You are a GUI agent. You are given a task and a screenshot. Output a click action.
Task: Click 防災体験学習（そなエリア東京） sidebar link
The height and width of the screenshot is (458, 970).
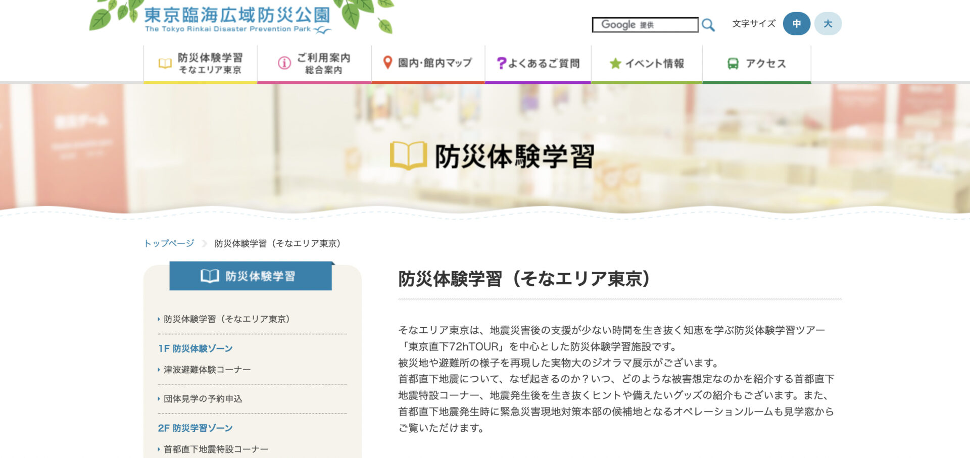pyautogui.click(x=226, y=319)
